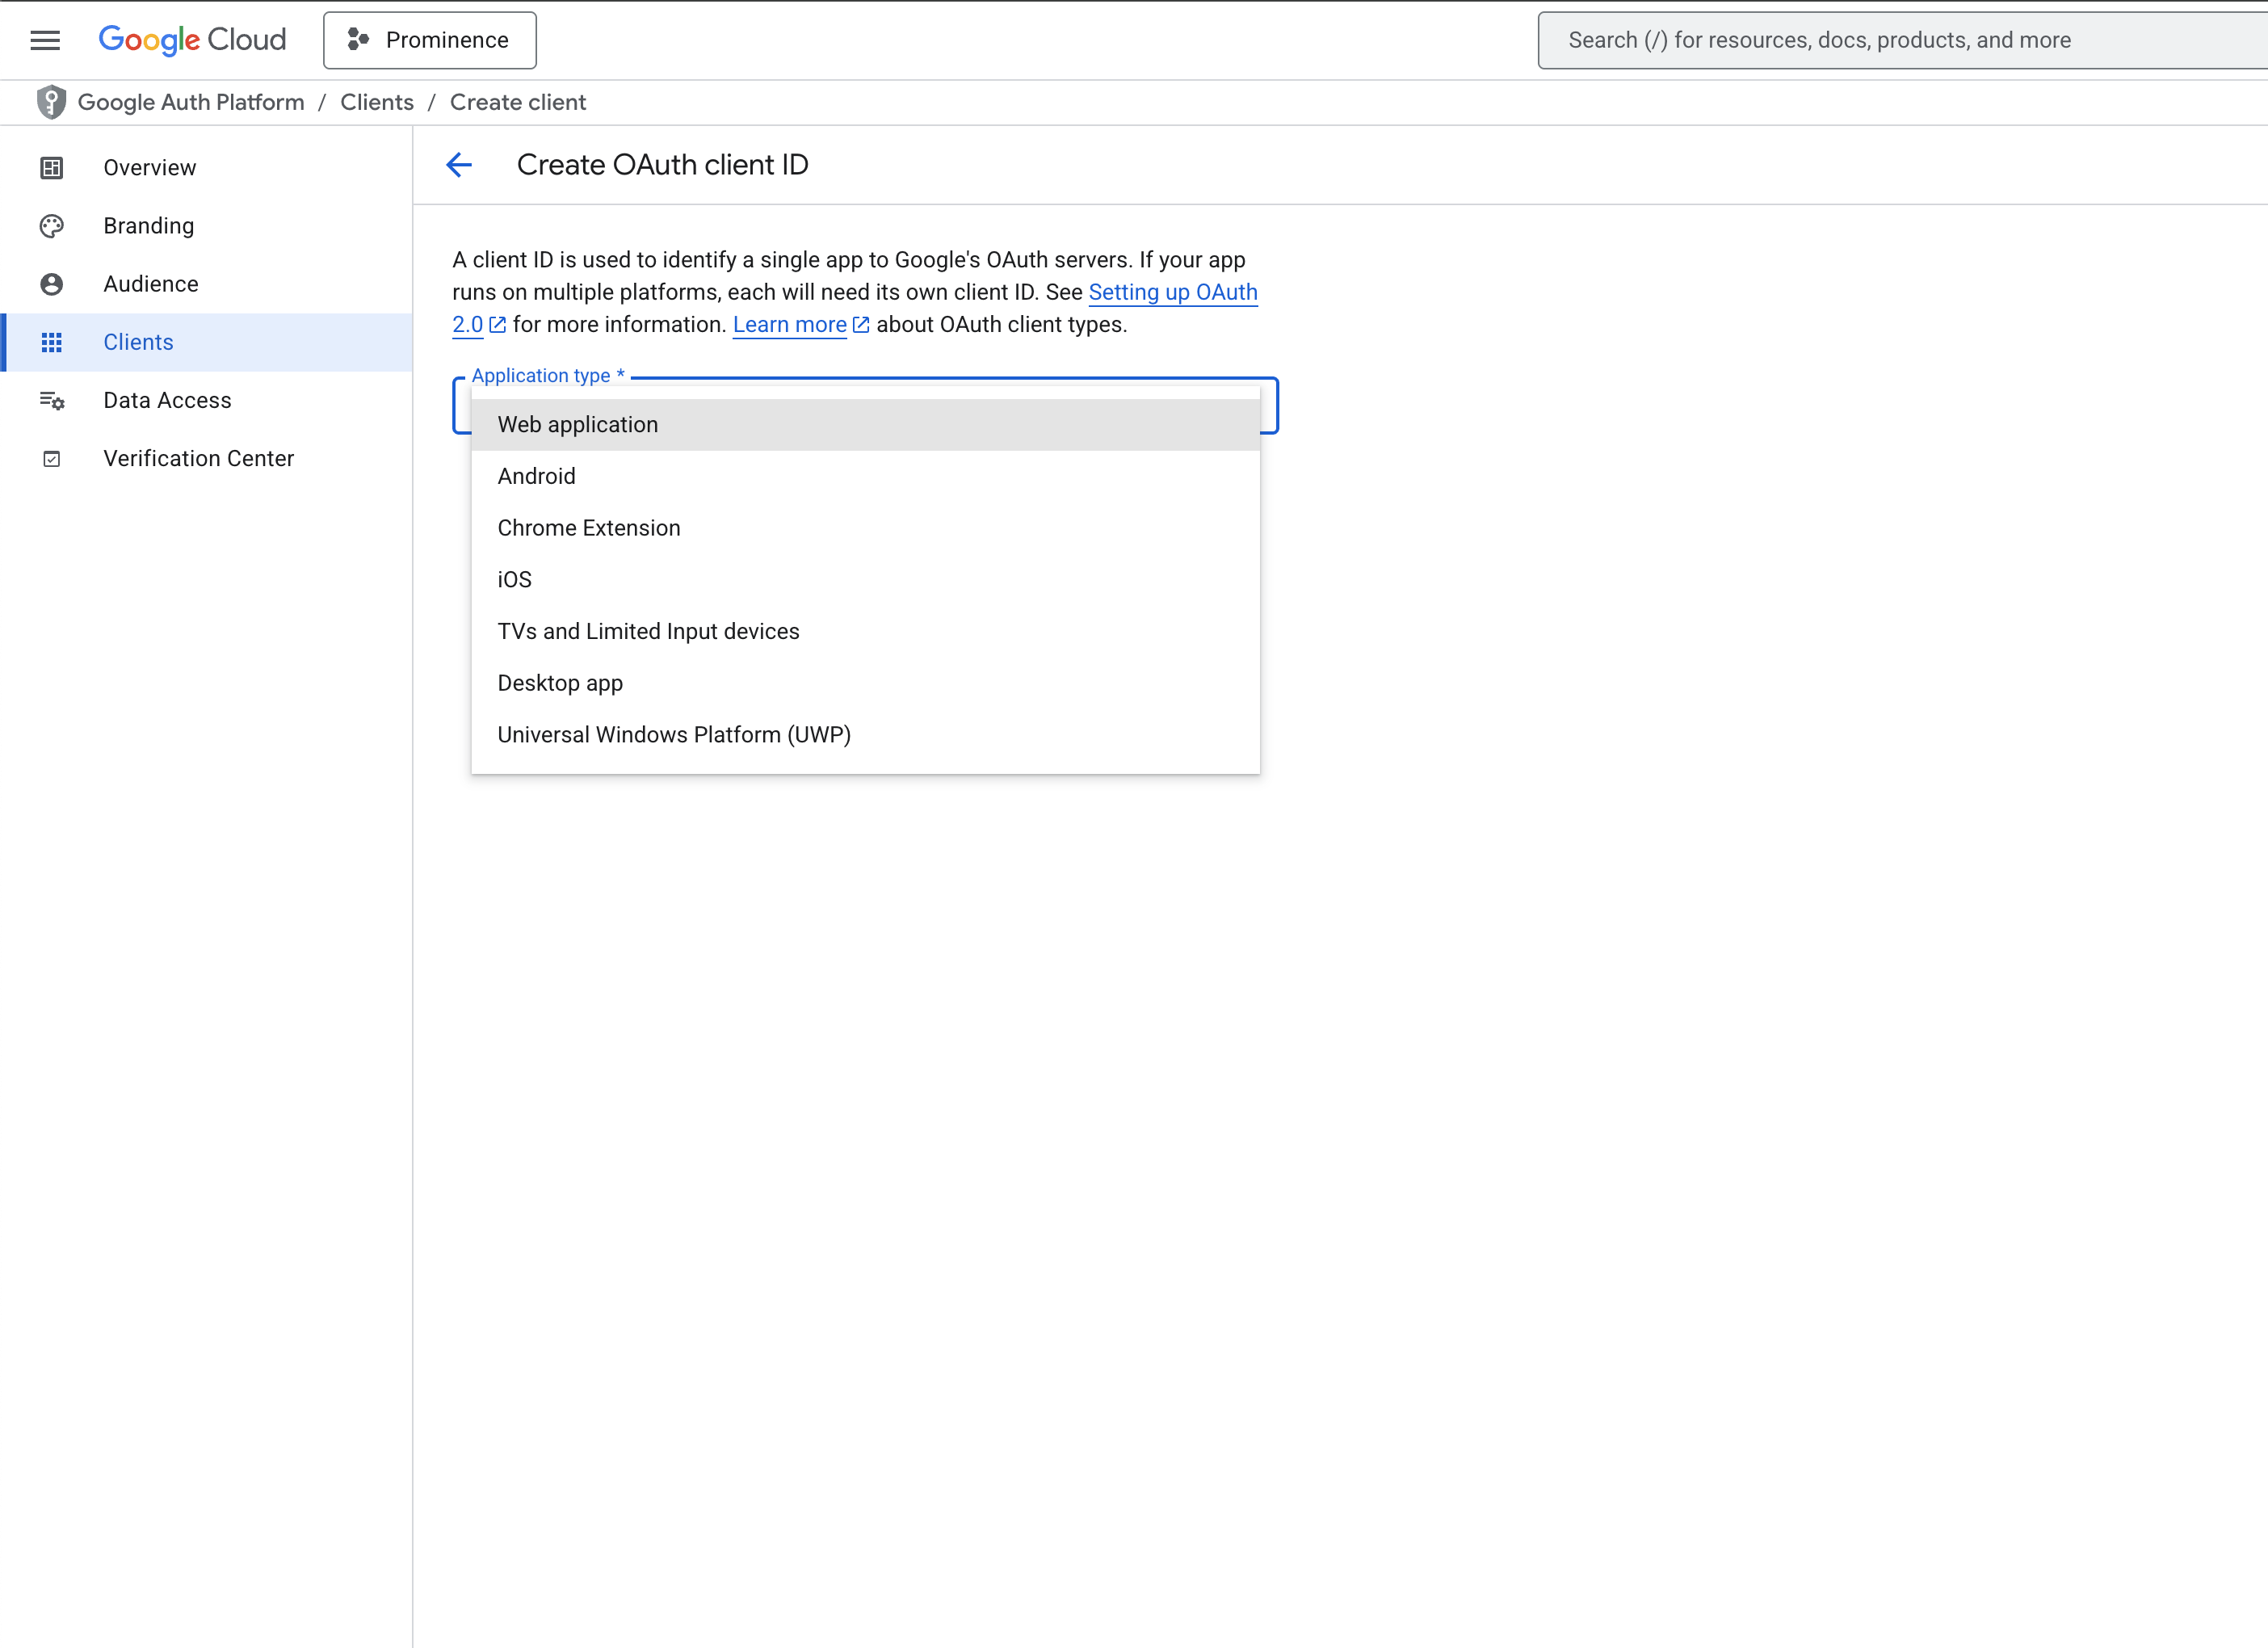Open the Setting up OAuth 2.0 link
Screen dimensions: 2268x1648
coord(1173,292)
